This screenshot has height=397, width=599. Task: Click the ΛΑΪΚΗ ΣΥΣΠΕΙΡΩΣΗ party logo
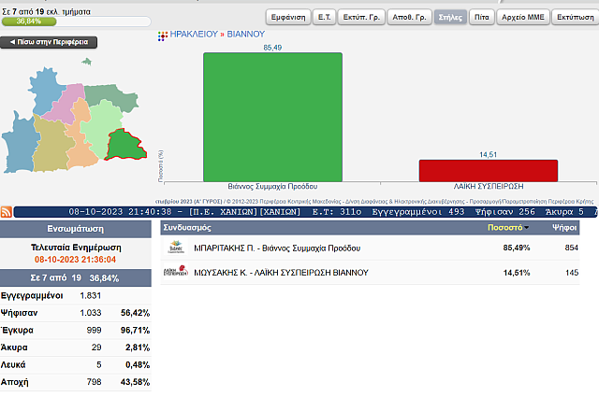(x=175, y=273)
